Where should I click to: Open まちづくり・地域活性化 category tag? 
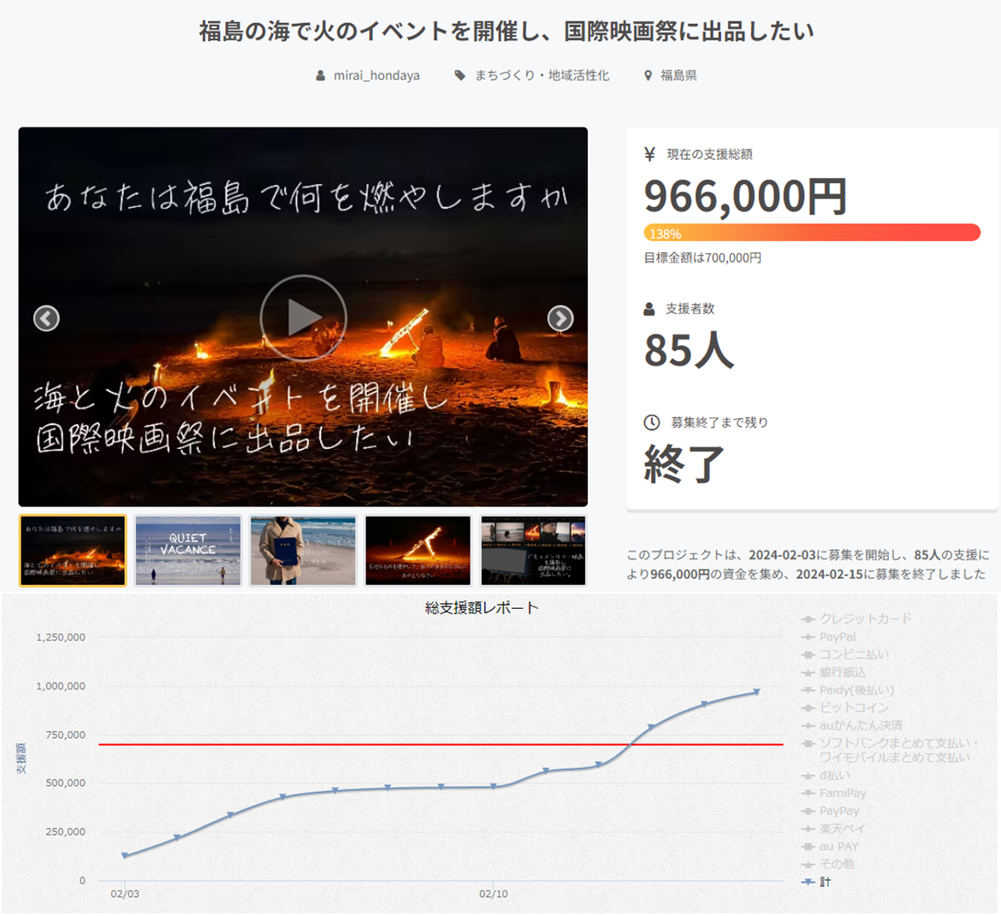(542, 75)
